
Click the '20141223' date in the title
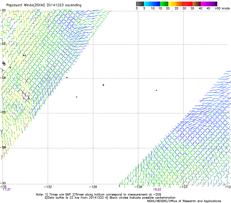tap(55, 5)
